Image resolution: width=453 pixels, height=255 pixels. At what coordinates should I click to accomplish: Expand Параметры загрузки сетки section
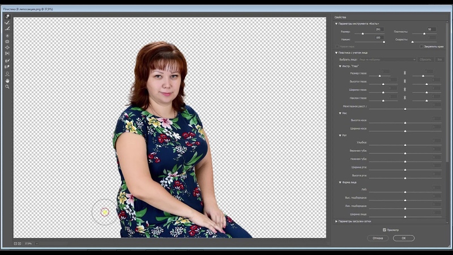pyautogui.click(x=336, y=222)
